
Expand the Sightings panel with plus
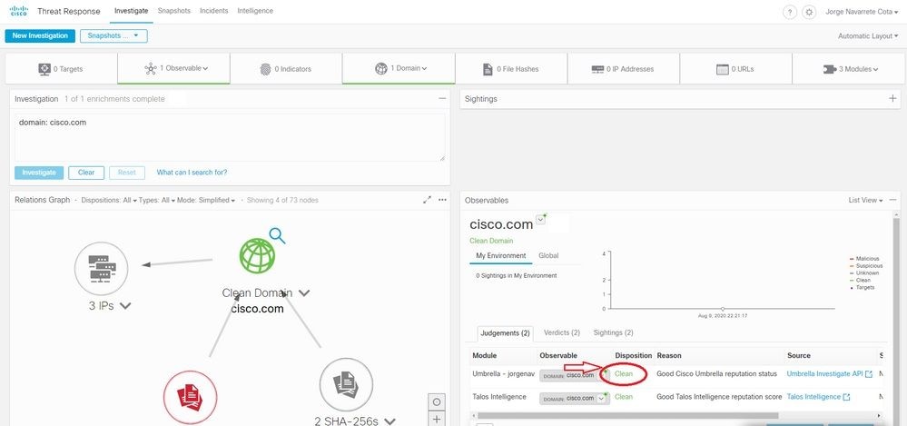(x=892, y=98)
